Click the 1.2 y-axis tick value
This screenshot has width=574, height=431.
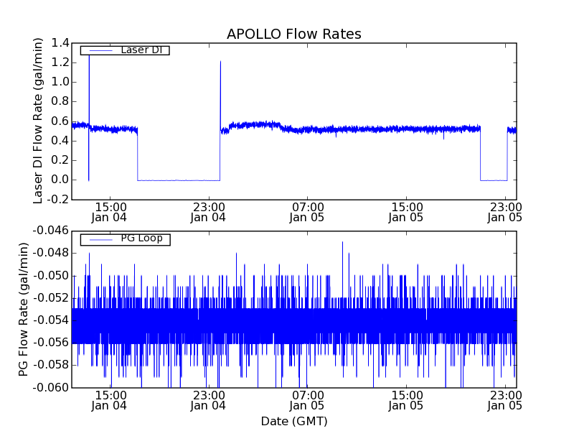tap(60, 62)
